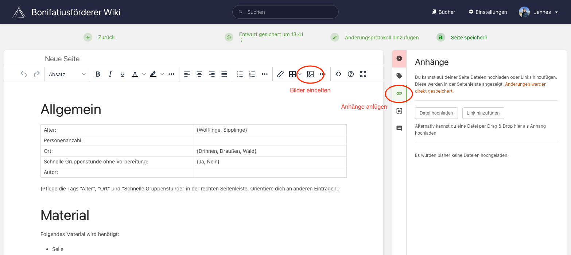Open the Absatz block format dropdown

tap(67, 74)
